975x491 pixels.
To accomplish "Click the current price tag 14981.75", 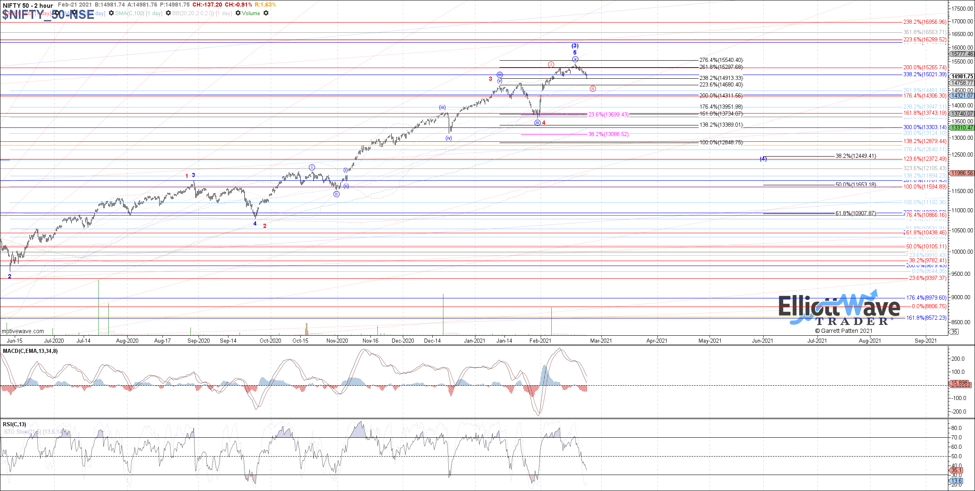I will click(962, 76).
